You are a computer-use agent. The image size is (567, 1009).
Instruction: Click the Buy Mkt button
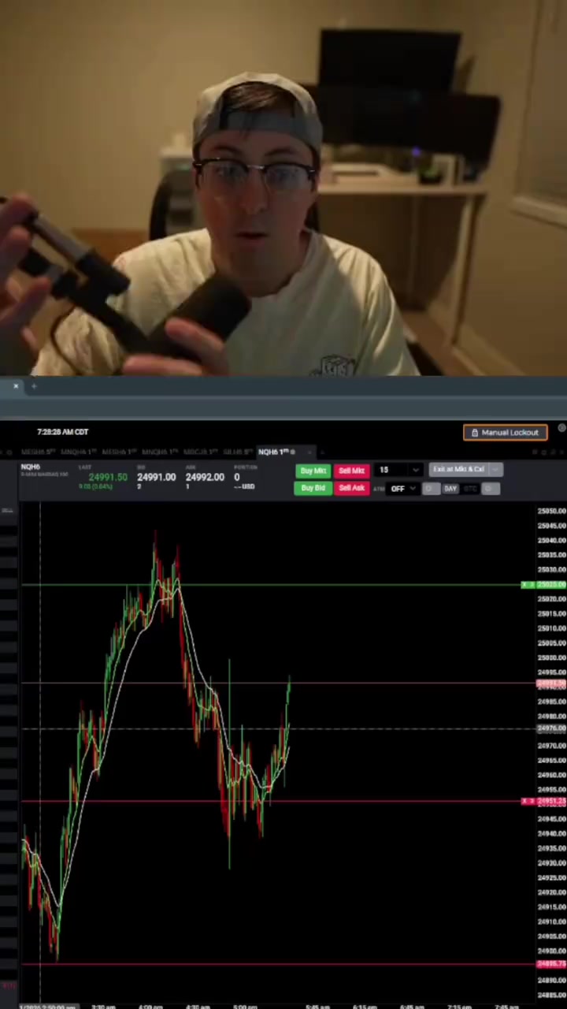pyautogui.click(x=313, y=471)
